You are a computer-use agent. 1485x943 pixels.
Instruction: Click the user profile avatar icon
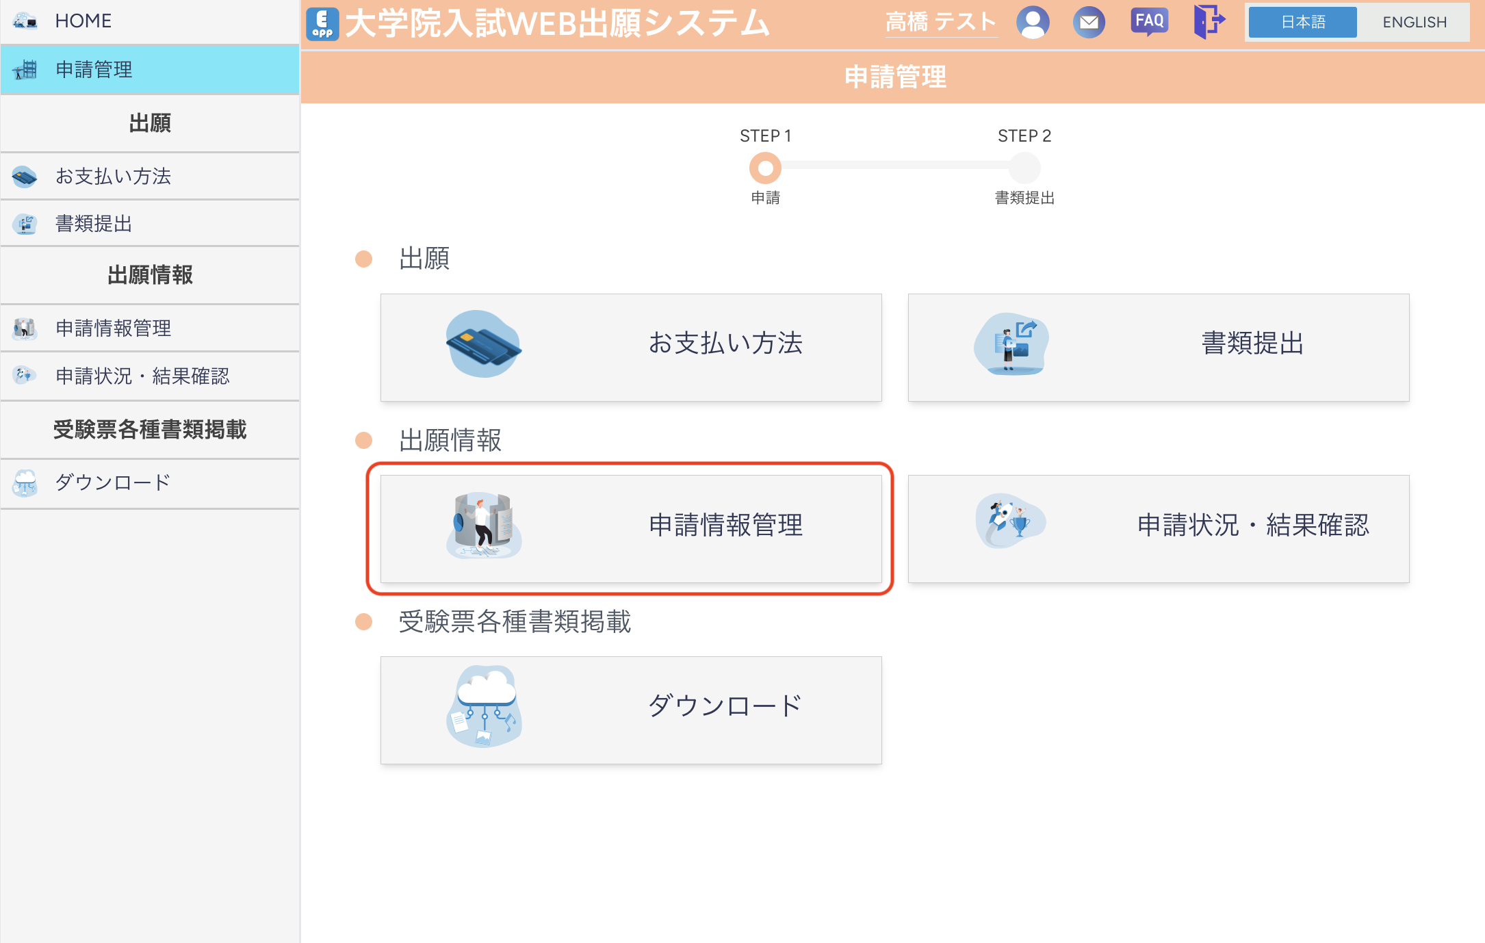tap(1033, 21)
